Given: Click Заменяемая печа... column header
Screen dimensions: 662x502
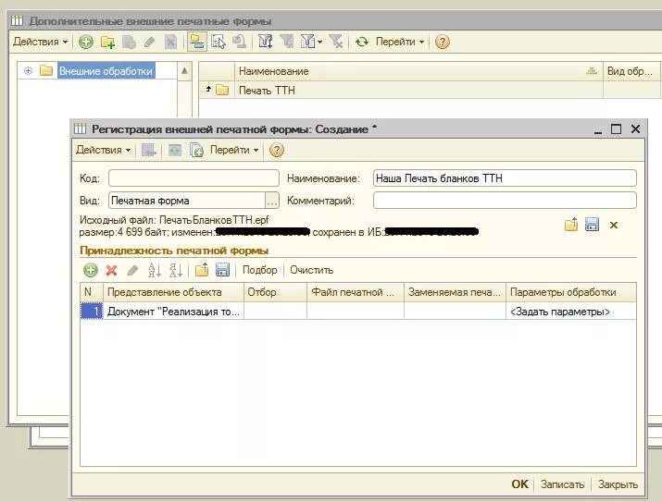Looking at the screenshot, I should (x=455, y=292).
